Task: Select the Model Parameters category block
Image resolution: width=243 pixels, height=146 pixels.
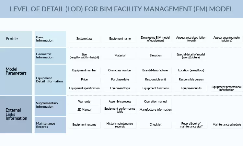Action: tap(16, 71)
